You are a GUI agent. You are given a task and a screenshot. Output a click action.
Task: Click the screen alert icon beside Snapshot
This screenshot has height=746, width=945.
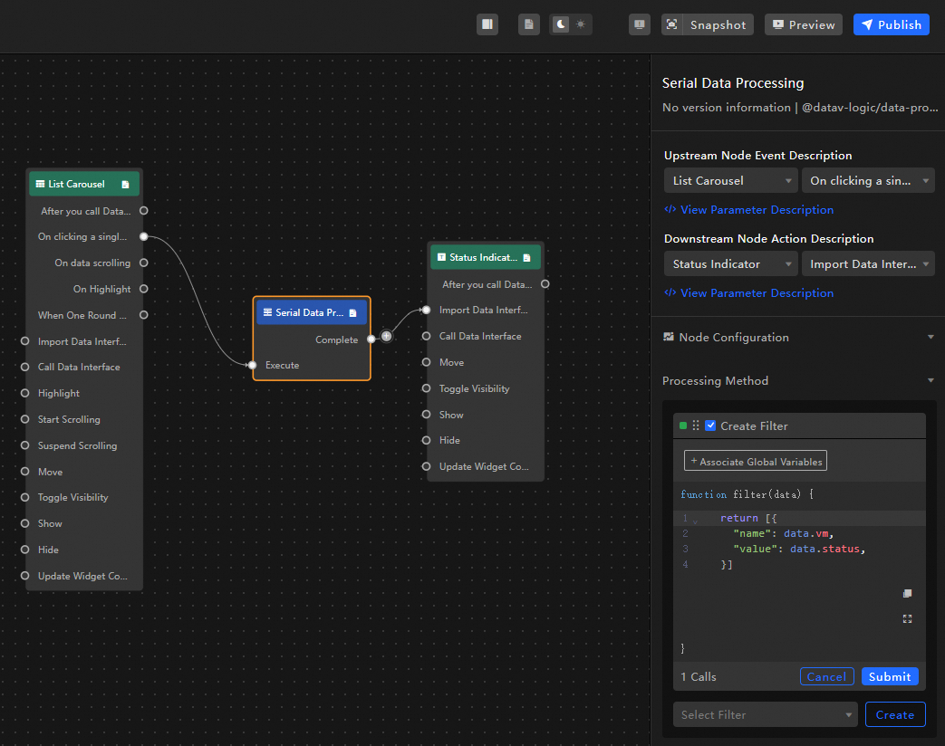tap(640, 24)
